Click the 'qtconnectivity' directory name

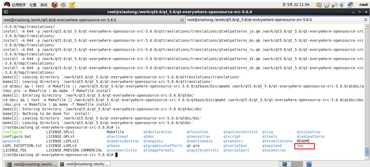click(122, 150)
